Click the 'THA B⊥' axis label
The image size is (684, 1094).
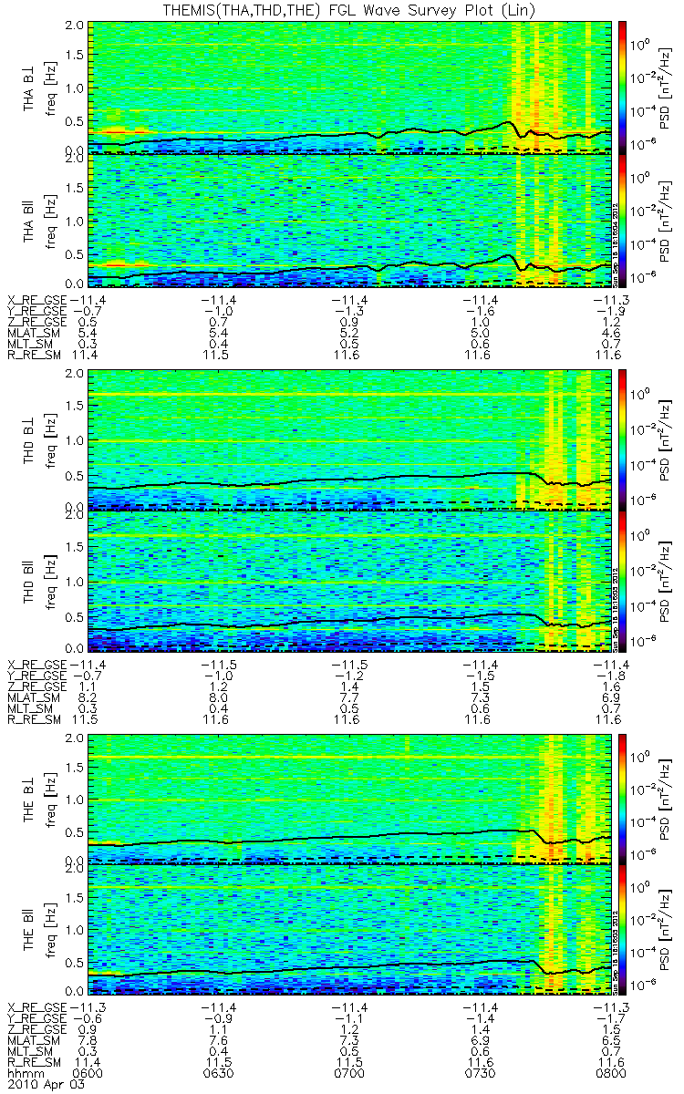point(29,87)
